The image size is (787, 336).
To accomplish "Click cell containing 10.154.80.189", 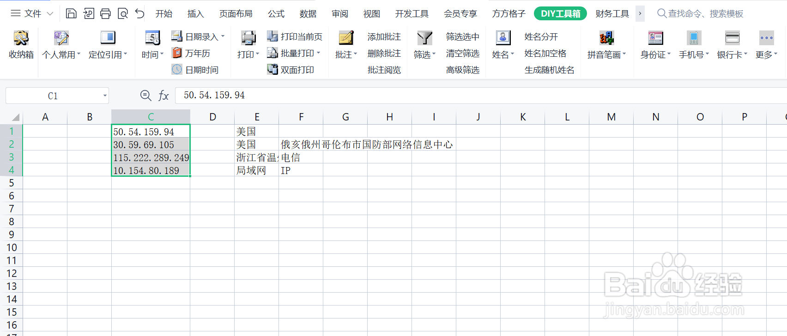I will (151, 170).
